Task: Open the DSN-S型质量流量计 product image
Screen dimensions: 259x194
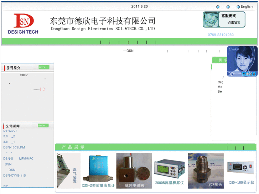Action: click(98, 171)
